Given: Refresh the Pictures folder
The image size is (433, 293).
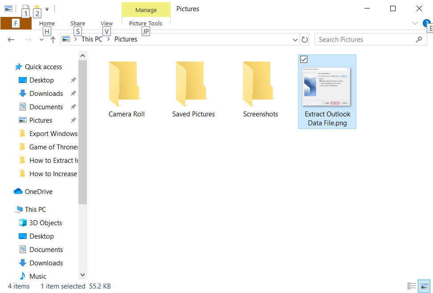Looking at the screenshot, I should pyautogui.click(x=304, y=40).
